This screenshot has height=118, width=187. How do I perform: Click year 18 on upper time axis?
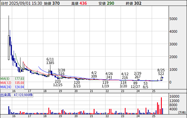[45, 91]
